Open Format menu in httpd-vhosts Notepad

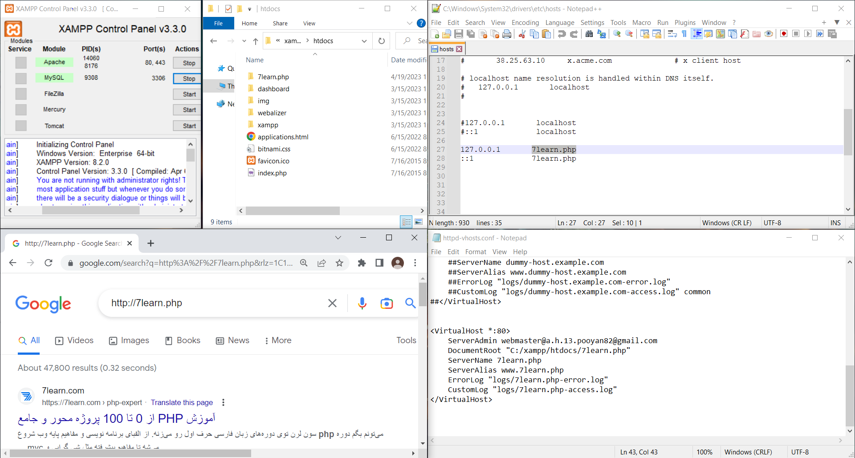pyautogui.click(x=476, y=252)
